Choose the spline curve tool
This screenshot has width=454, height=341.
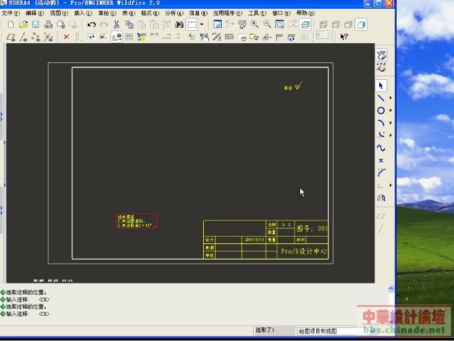tap(381, 148)
